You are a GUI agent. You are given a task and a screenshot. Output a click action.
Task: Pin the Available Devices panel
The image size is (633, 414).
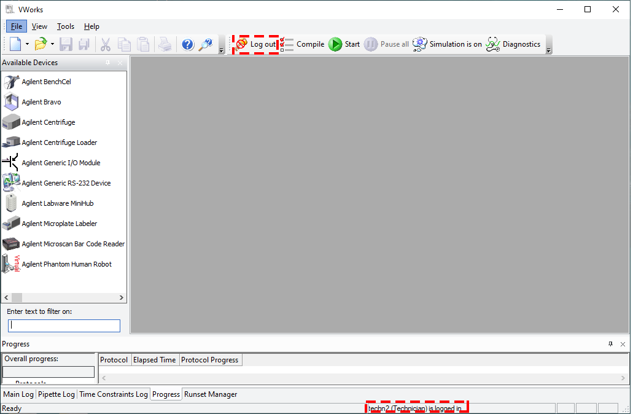108,63
